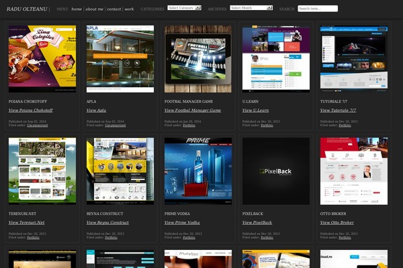Expand the Select Category dropdown

point(184,8)
